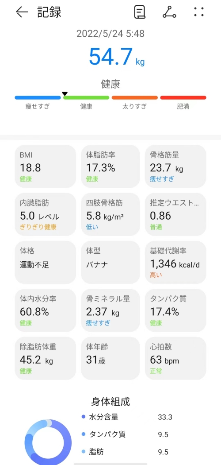Viewport: 221px width, 465px height.
Task: Open the 内臓脂肪 5.0 レベル card
Action: click(45, 214)
